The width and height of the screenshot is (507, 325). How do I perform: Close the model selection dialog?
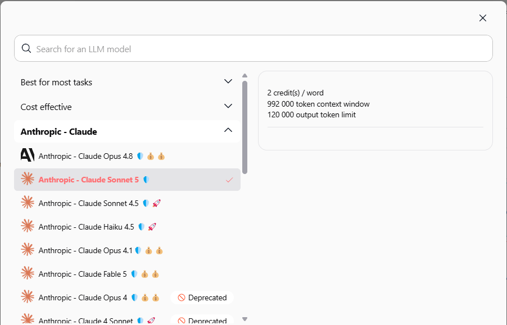(x=483, y=18)
